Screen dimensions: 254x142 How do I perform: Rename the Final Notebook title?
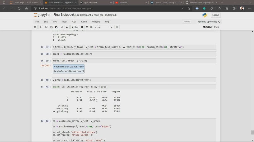64,15
